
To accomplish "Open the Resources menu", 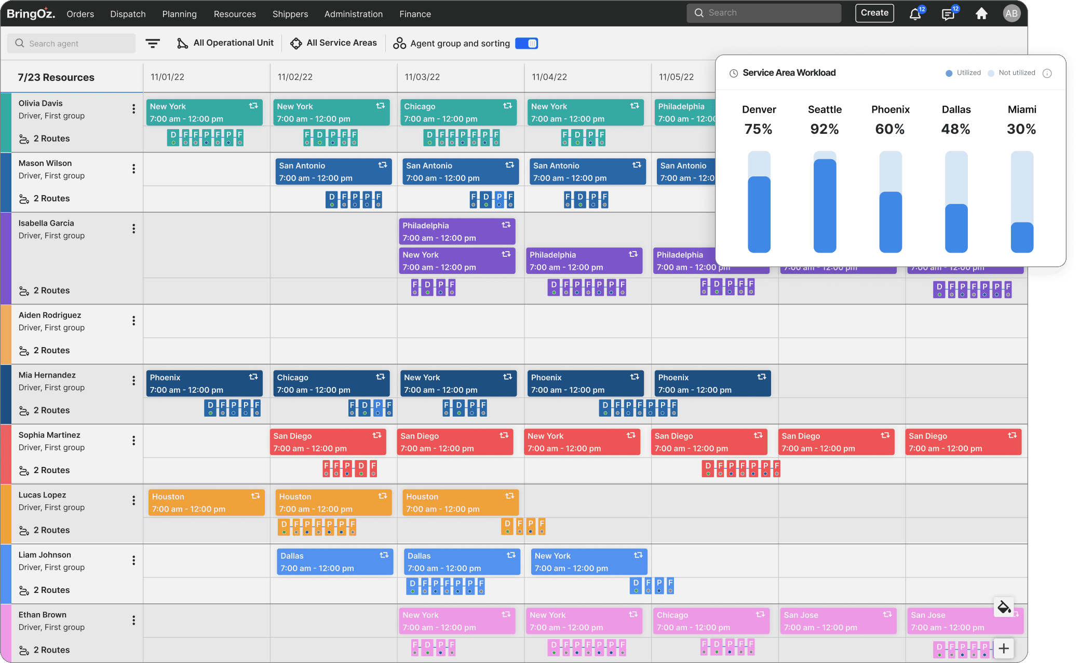I will coord(235,14).
